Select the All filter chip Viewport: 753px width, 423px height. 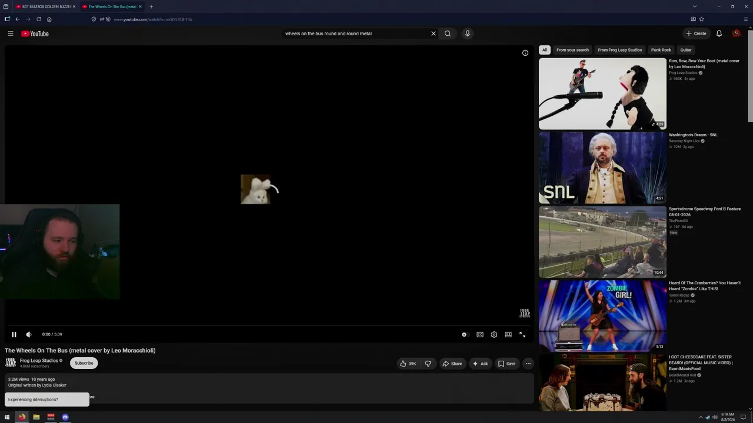545,50
